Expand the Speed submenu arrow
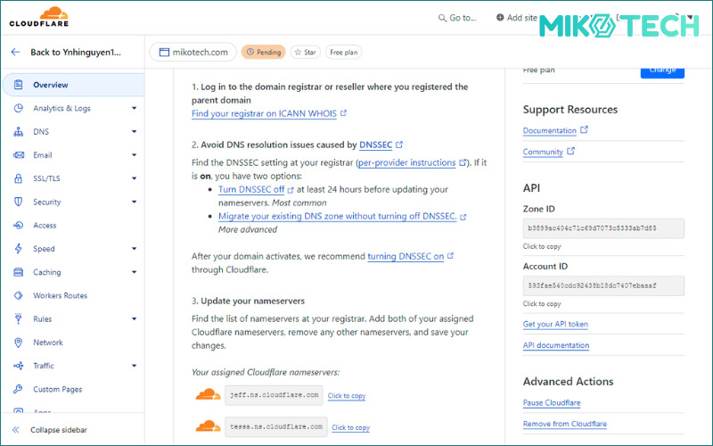This screenshot has height=446, width=713. click(135, 249)
